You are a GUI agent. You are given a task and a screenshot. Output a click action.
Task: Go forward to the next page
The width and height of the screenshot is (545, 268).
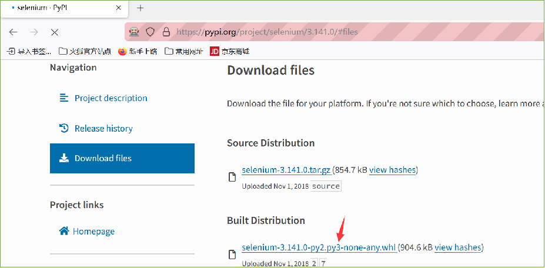point(34,32)
